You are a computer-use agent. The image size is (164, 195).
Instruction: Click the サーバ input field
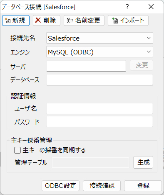pyautogui.click(x=86, y=66)
